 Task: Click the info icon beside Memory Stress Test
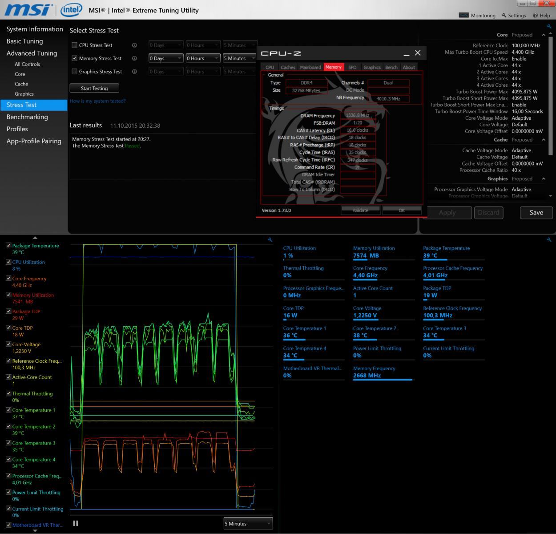click(x=134, y=58)
